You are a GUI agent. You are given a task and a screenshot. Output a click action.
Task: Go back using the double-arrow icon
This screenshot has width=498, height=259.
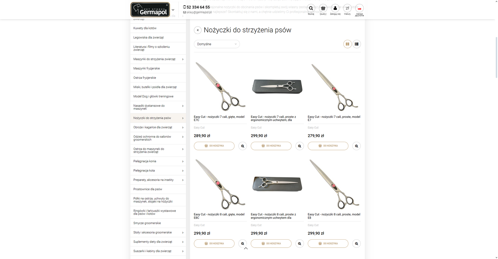pyautogui.click(x=198, y=30)
